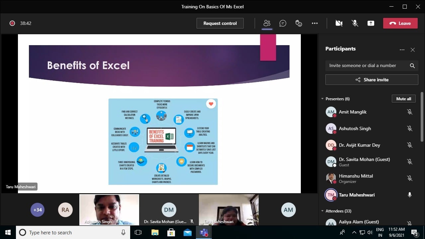Turn on the camera
This screenshot has width=425, height=239.
click(x=339, y=23)
